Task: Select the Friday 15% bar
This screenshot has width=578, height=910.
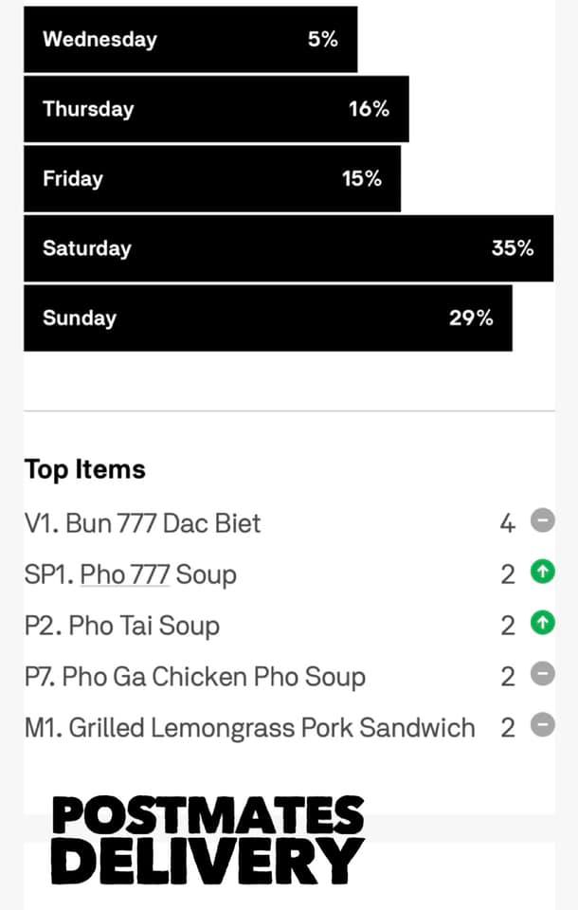Action: 212,178
